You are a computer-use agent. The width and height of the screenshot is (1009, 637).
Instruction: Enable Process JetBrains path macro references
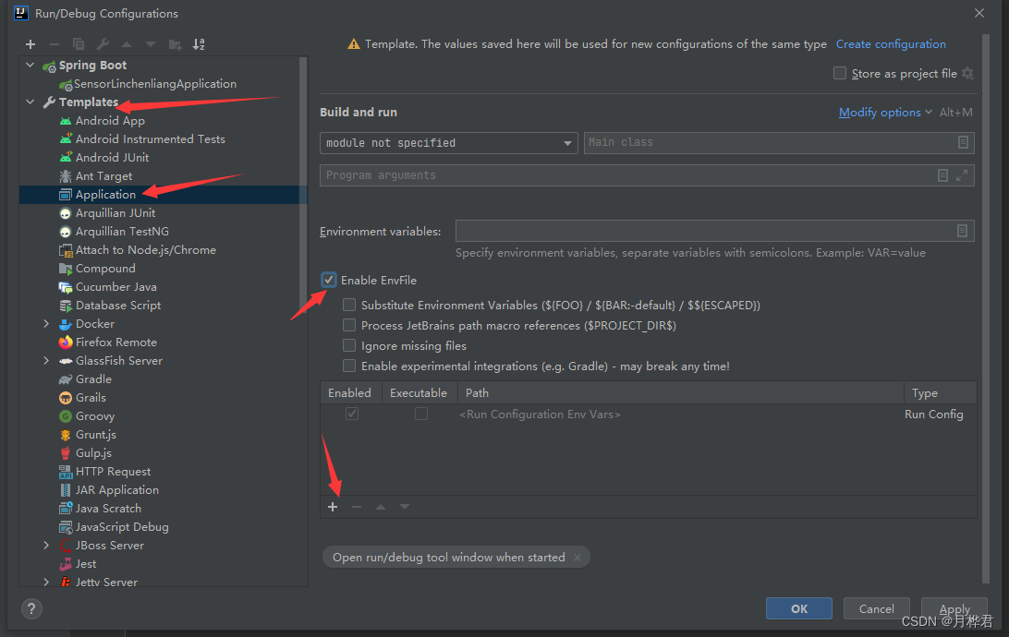[x=349, y=325]
